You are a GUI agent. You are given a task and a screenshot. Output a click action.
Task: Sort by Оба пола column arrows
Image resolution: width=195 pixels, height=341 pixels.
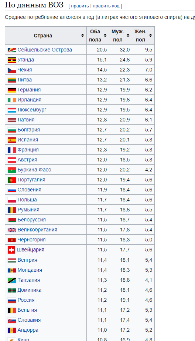(105, 36)
